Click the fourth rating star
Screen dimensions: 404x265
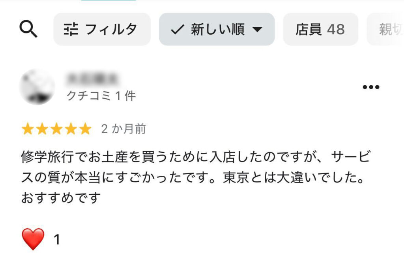pyautogui.click(x=71, y=129)
